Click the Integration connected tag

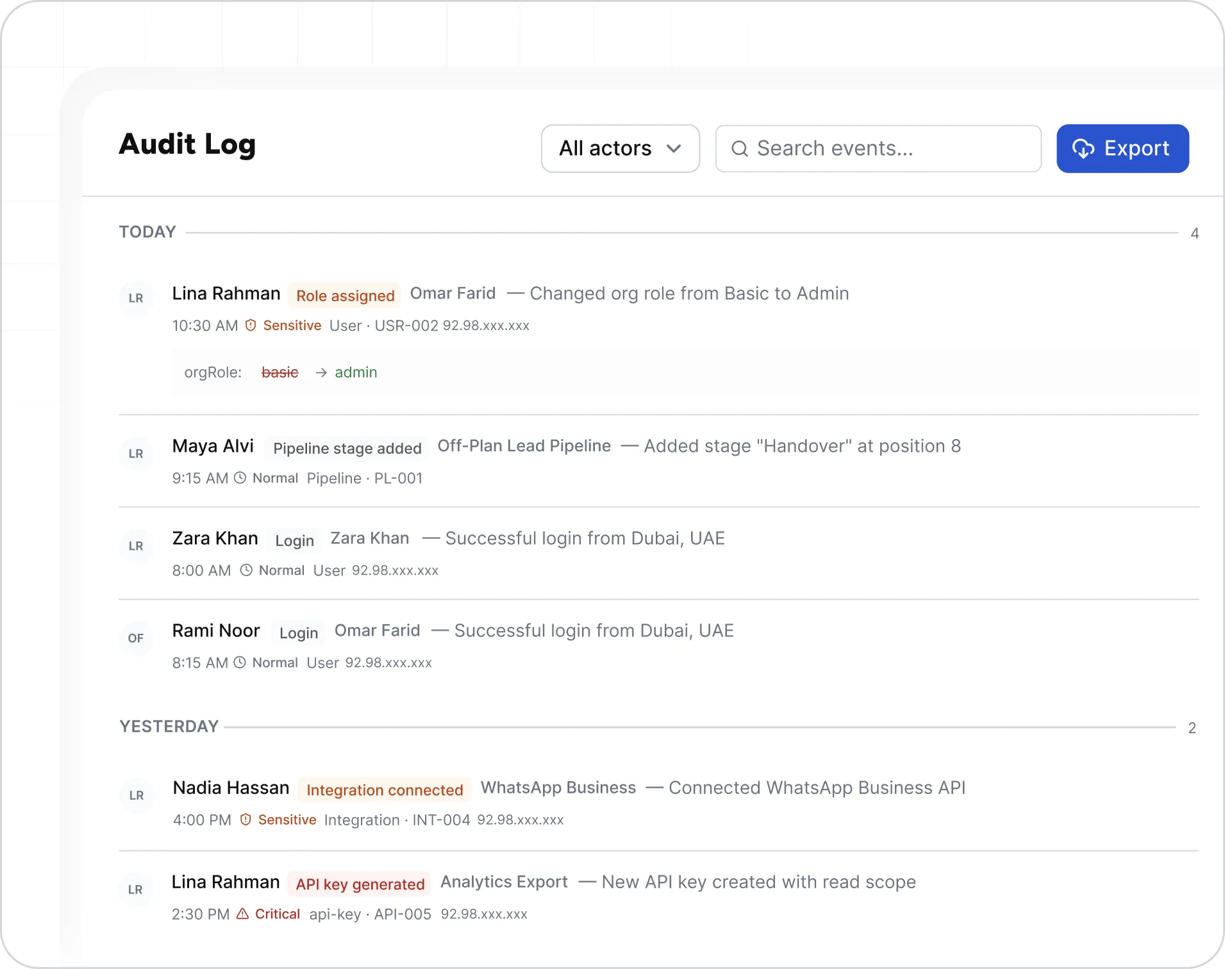click(385, 790)
